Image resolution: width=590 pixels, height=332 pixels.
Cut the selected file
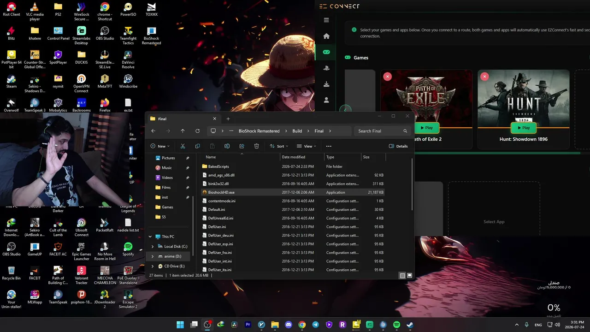pyautogui.click(x=183, y=146)
